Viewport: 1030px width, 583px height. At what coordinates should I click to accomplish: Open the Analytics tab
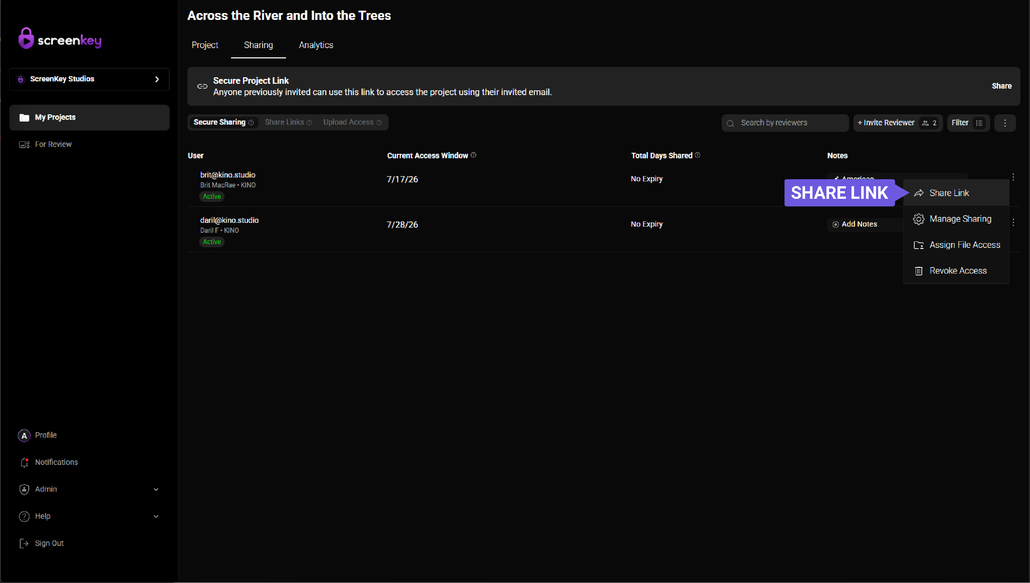[316, 45]
